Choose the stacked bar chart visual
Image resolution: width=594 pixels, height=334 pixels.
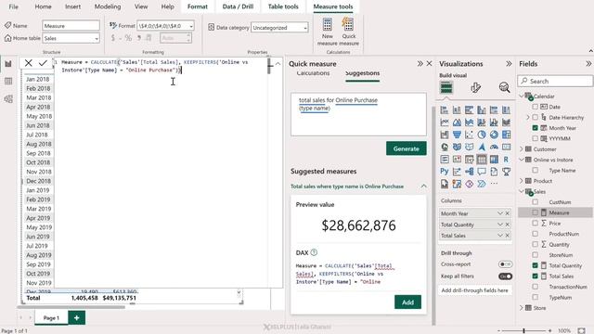(x=445, y=110)
